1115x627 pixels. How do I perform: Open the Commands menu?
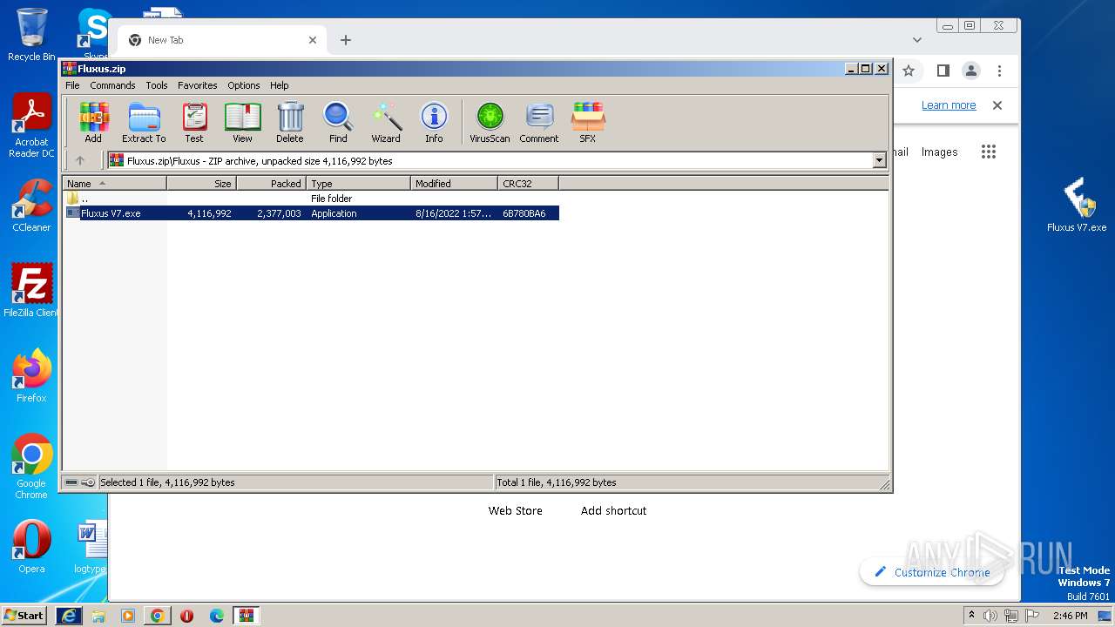point(112,85)
